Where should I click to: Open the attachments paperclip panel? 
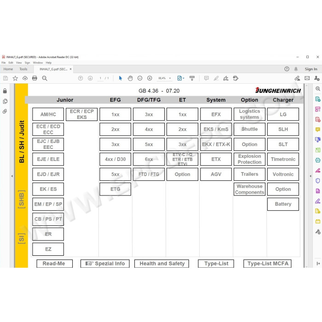click(x=5, y=111)
